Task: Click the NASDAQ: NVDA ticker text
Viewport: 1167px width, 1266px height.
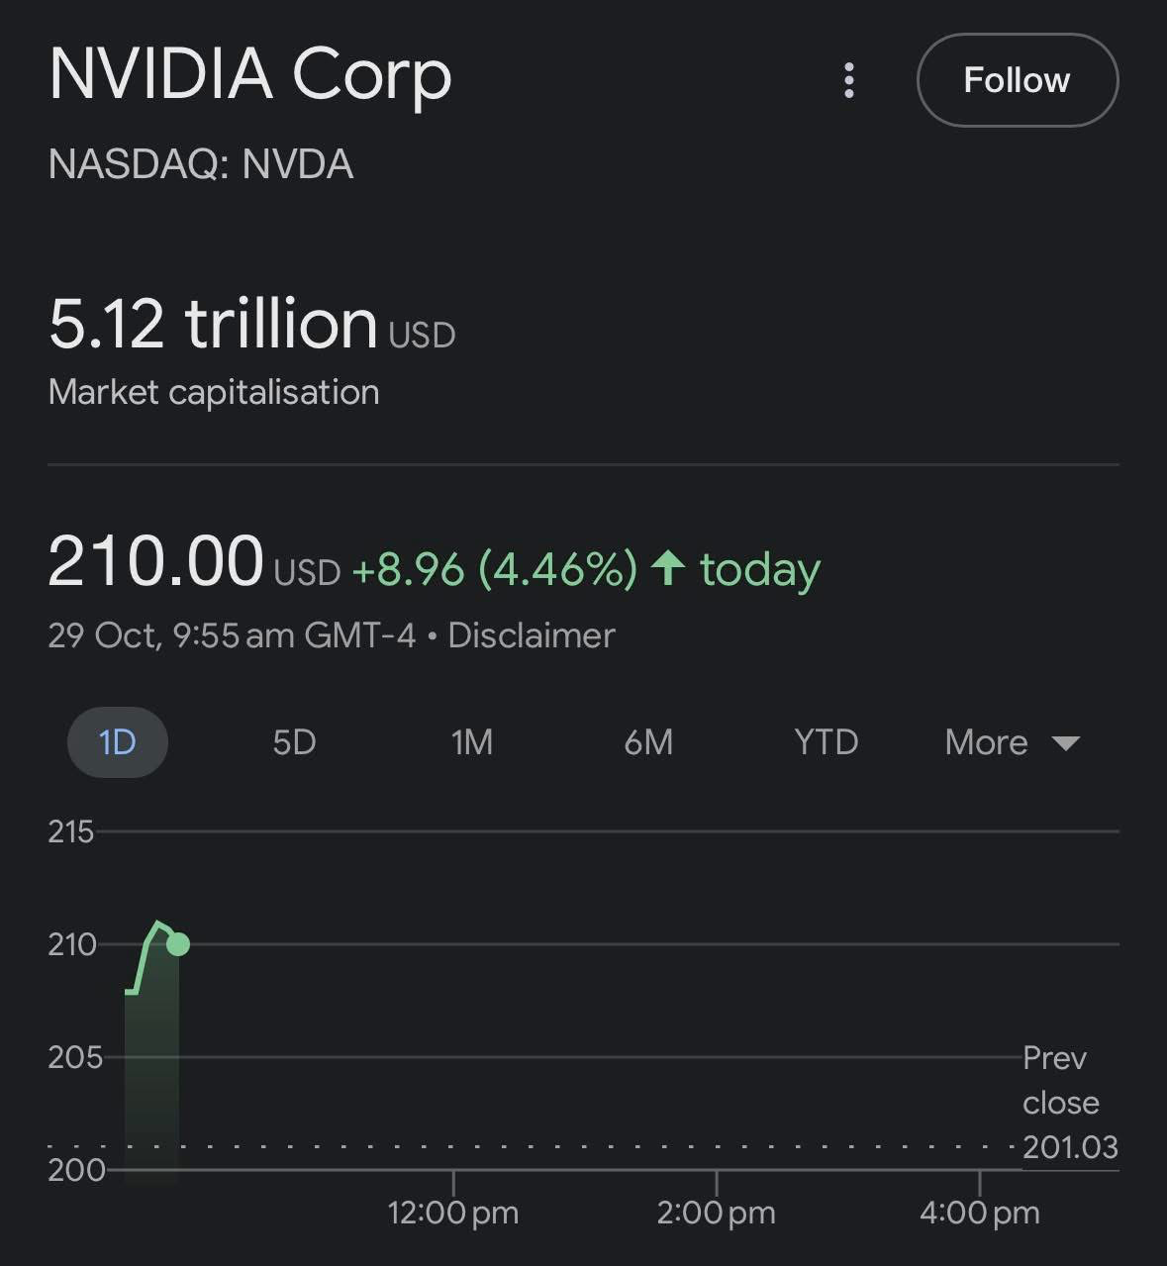Action: click(201, 164)
